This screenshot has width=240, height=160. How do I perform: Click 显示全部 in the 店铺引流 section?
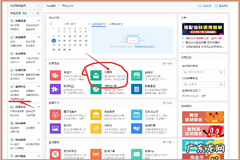click(168, 103)
